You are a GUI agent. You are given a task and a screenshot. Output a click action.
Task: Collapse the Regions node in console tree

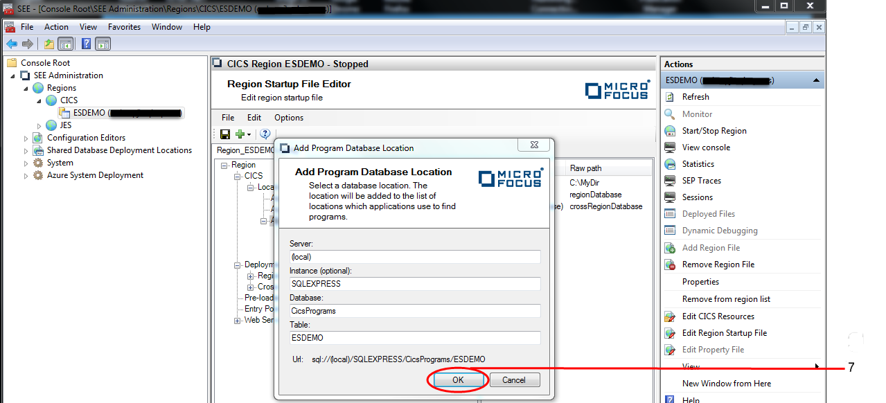(26, 88)
